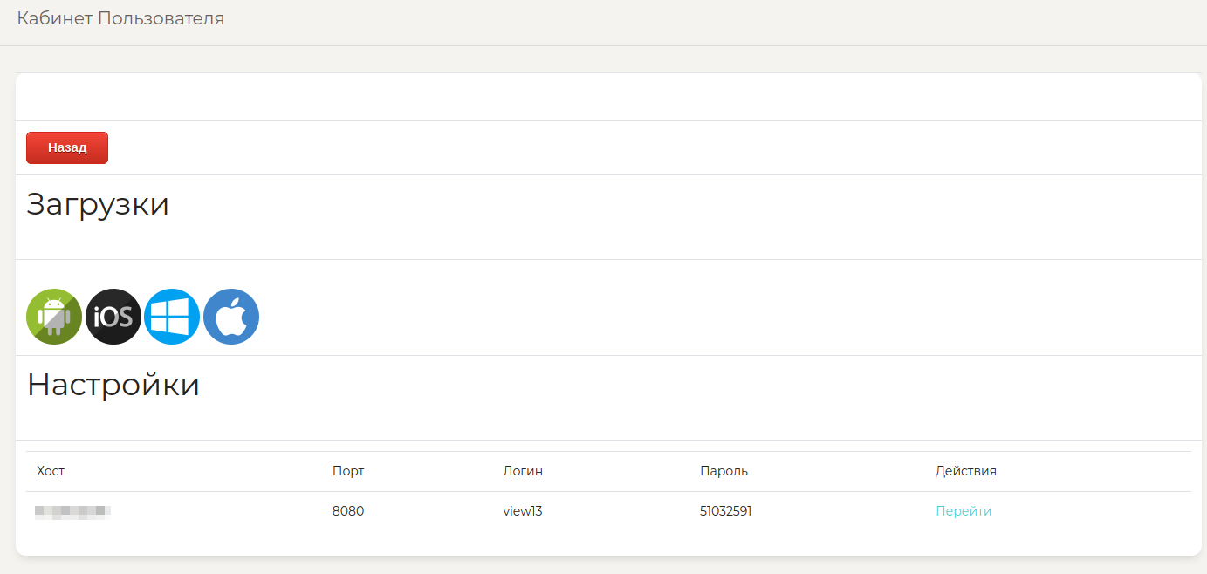Click the blurred host address value
The image size is (1207, 574).
click(x=73, y=511)
